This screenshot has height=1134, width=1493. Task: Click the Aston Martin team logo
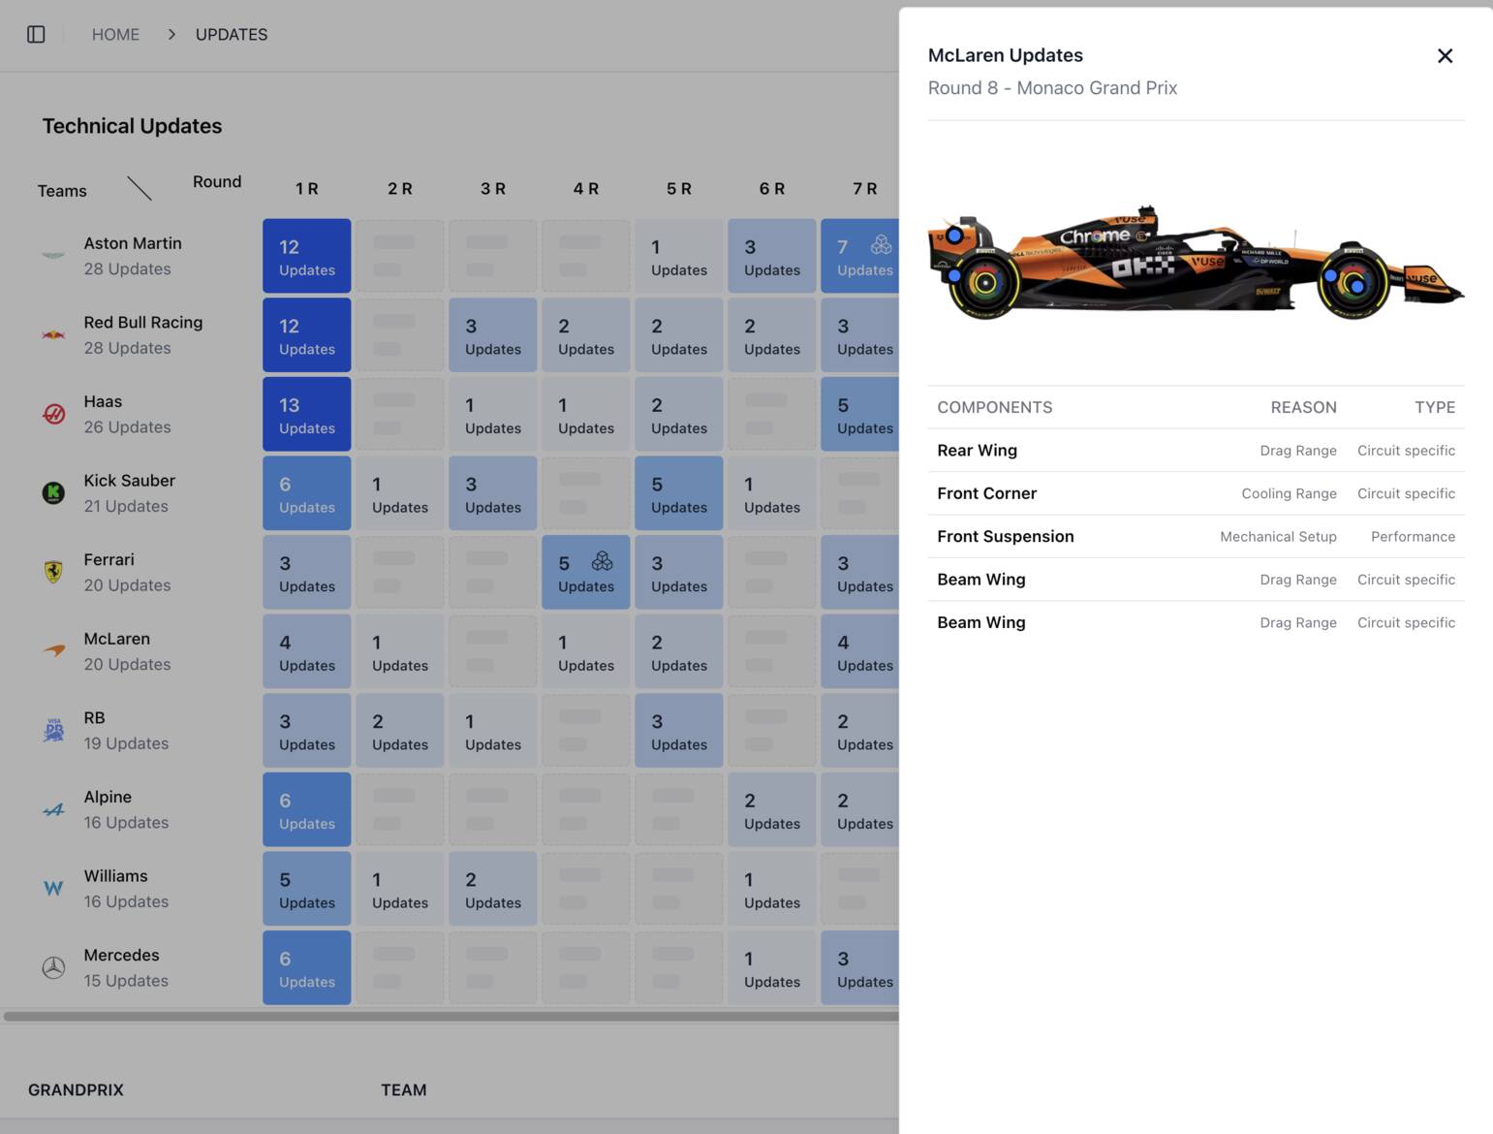click(x=53, y=256)
